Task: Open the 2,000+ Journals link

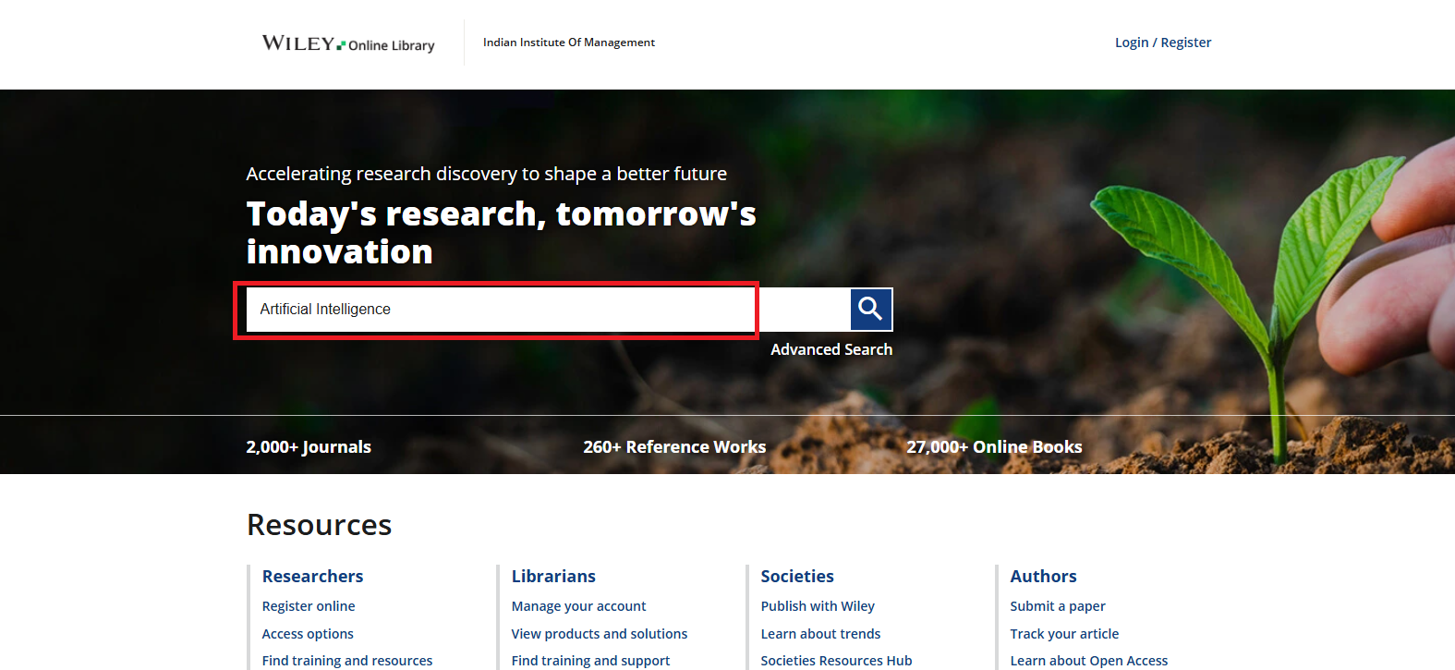Action: [309, 447]
